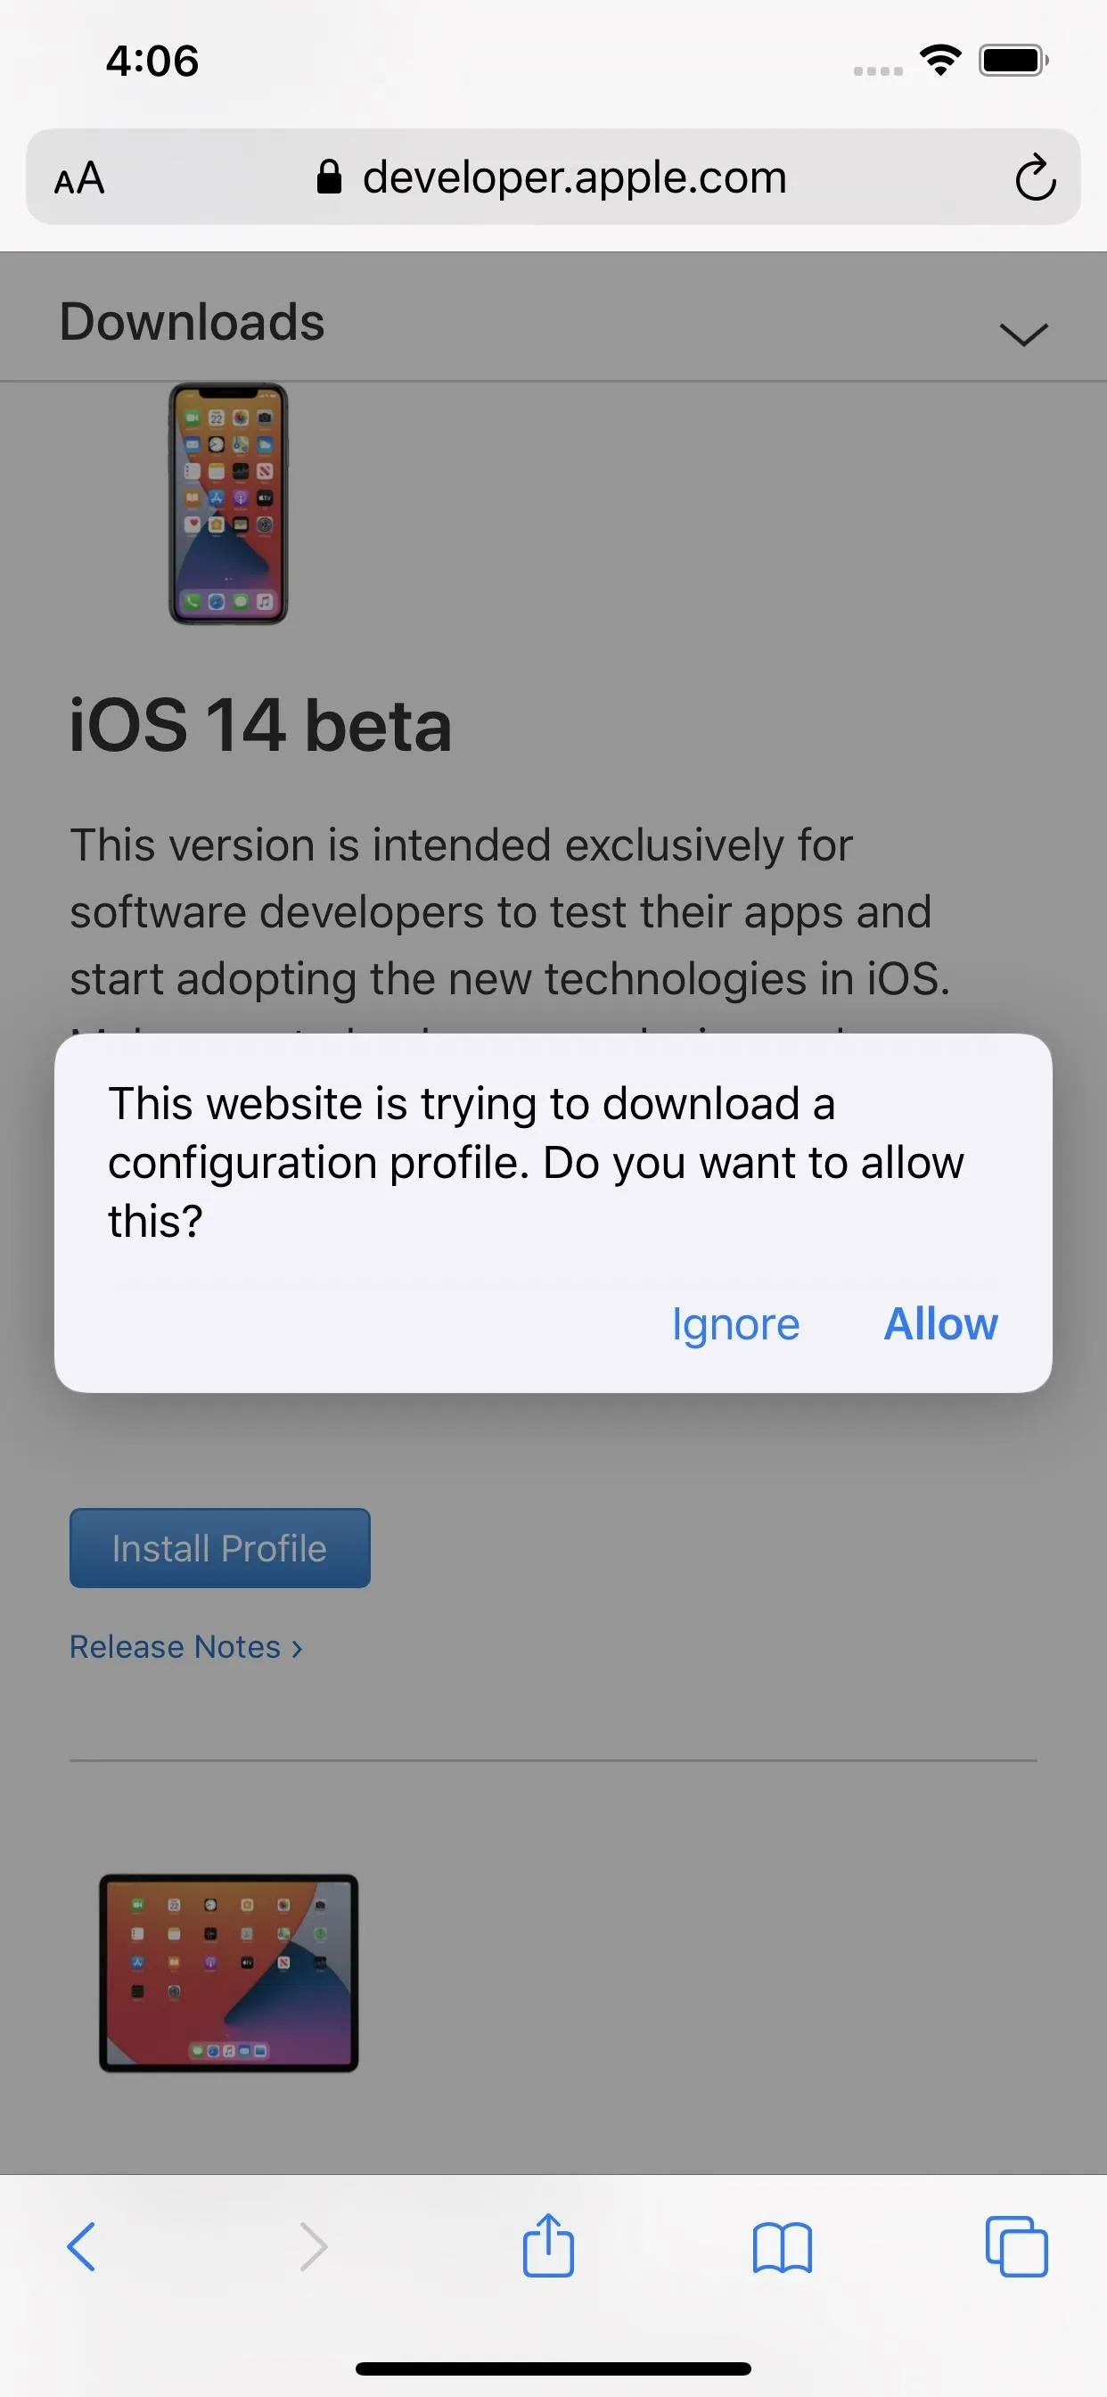This screenshot has height=2397, width=1107.
Task: Tap the home indicator bar
Action: pyautogui.click(x=553, y=2368)
